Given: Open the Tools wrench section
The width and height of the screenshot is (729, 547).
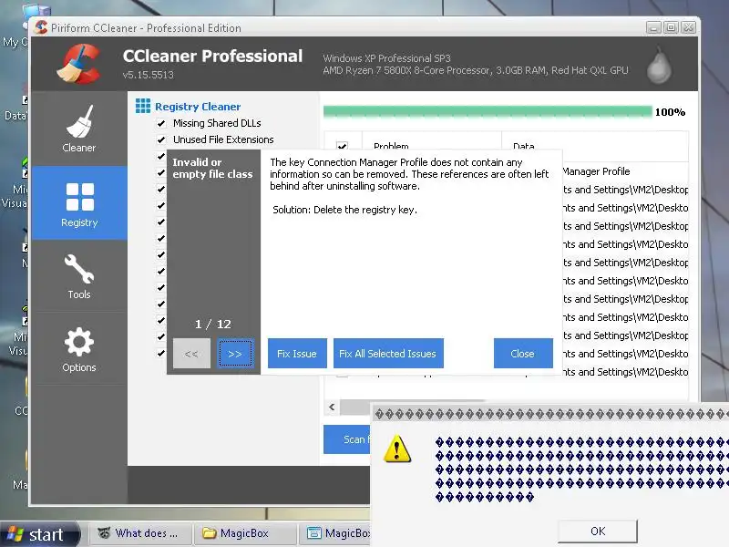Looking at the screenshot, I should pyautogui.click(x=79, y=276).
